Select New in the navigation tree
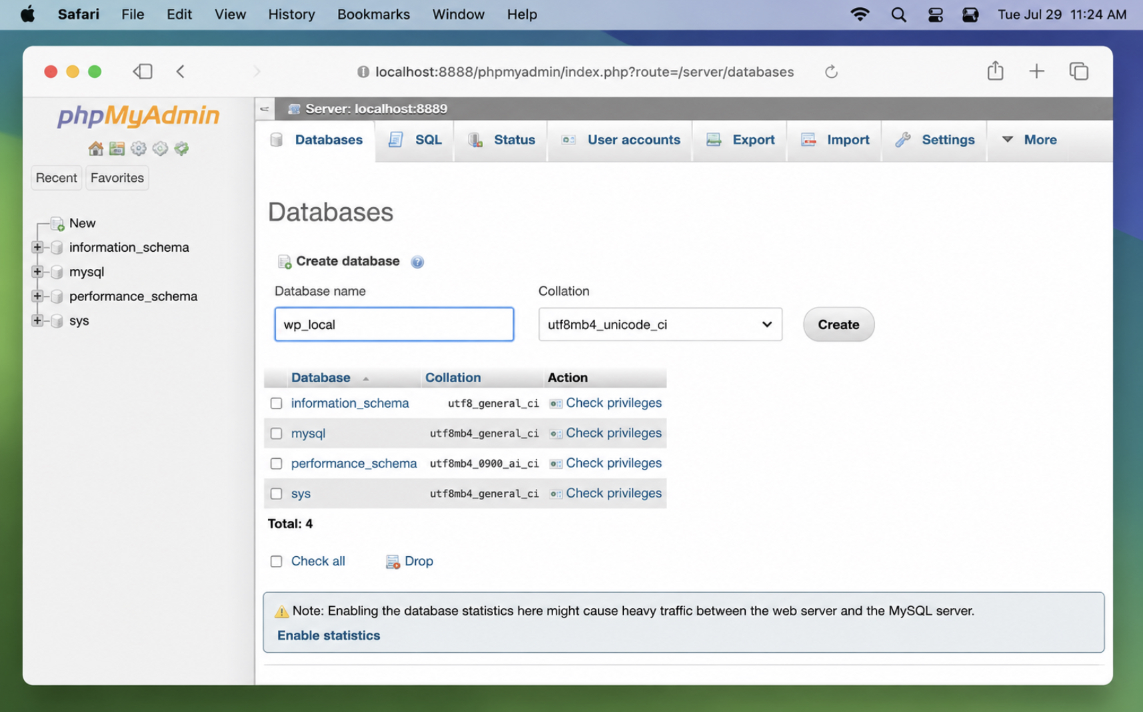1143x712 pixels. click(x=82, y=223)
